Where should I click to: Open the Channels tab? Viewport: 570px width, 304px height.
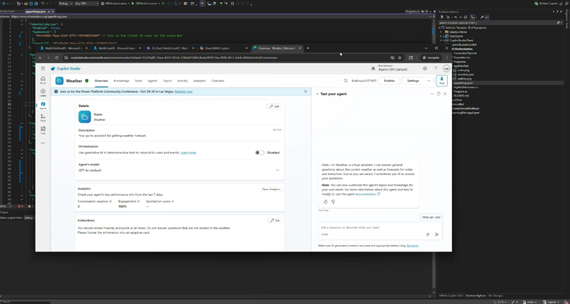[218, 81]
